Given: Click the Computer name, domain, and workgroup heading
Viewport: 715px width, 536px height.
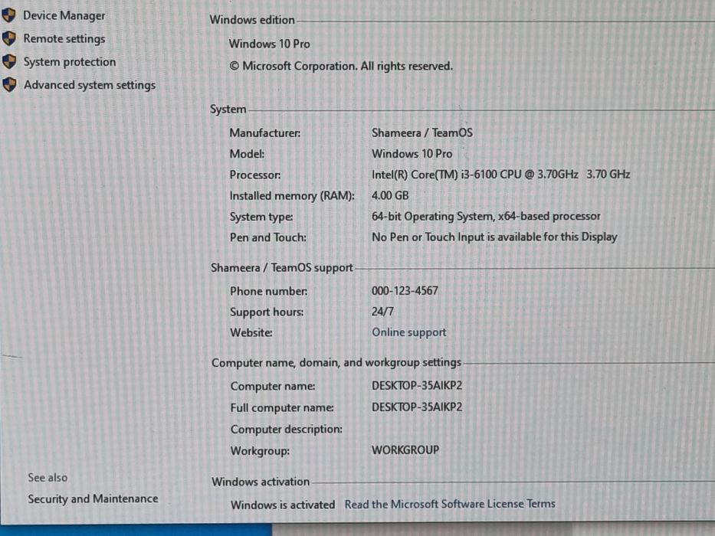Looking at the screenshot, I should coord(336,363).
